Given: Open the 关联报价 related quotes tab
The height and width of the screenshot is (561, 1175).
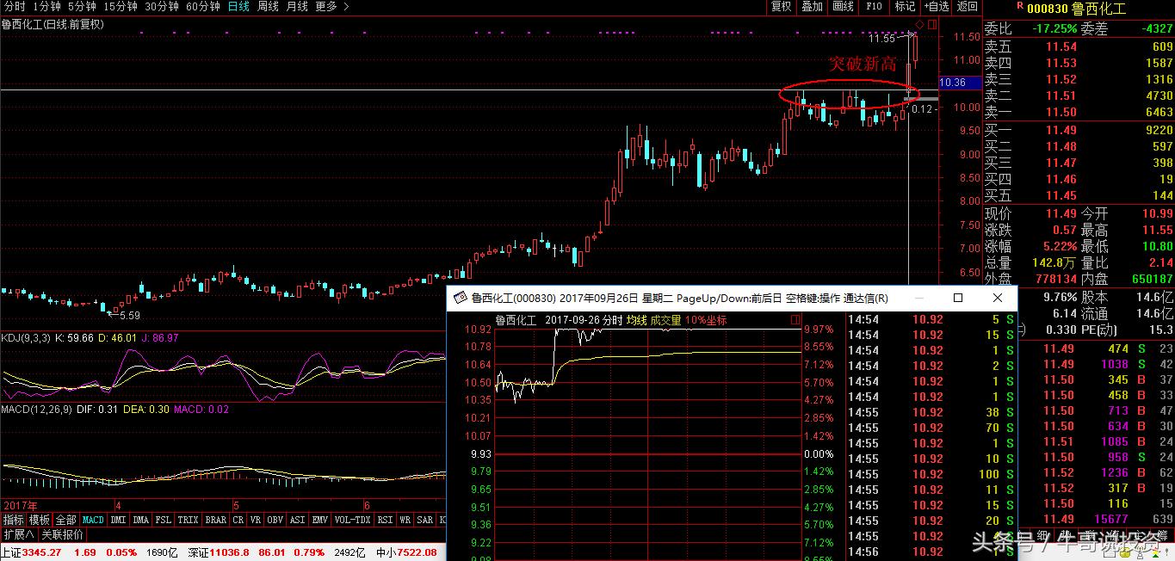Looking at the screenshot, I should [63, 534].
